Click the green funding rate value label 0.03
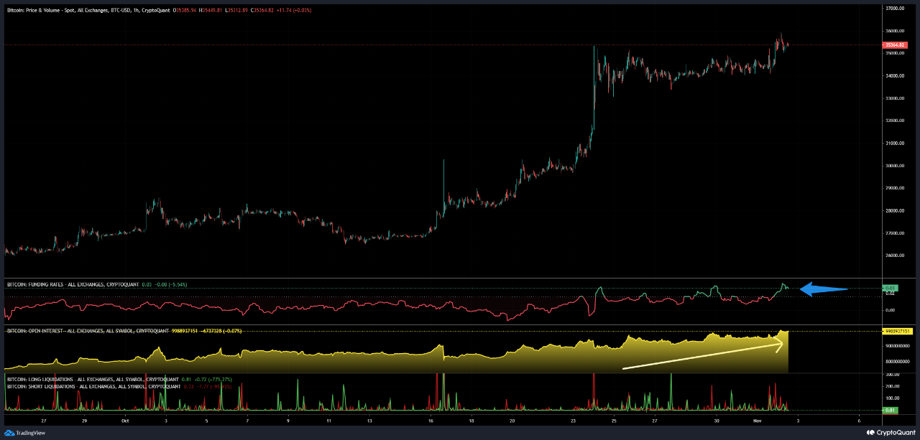920x440 pixels. click(x=889, y=287)
